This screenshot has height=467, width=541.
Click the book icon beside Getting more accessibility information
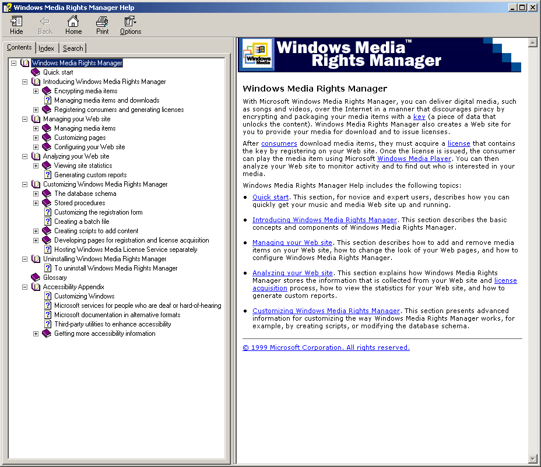[47, 333]
